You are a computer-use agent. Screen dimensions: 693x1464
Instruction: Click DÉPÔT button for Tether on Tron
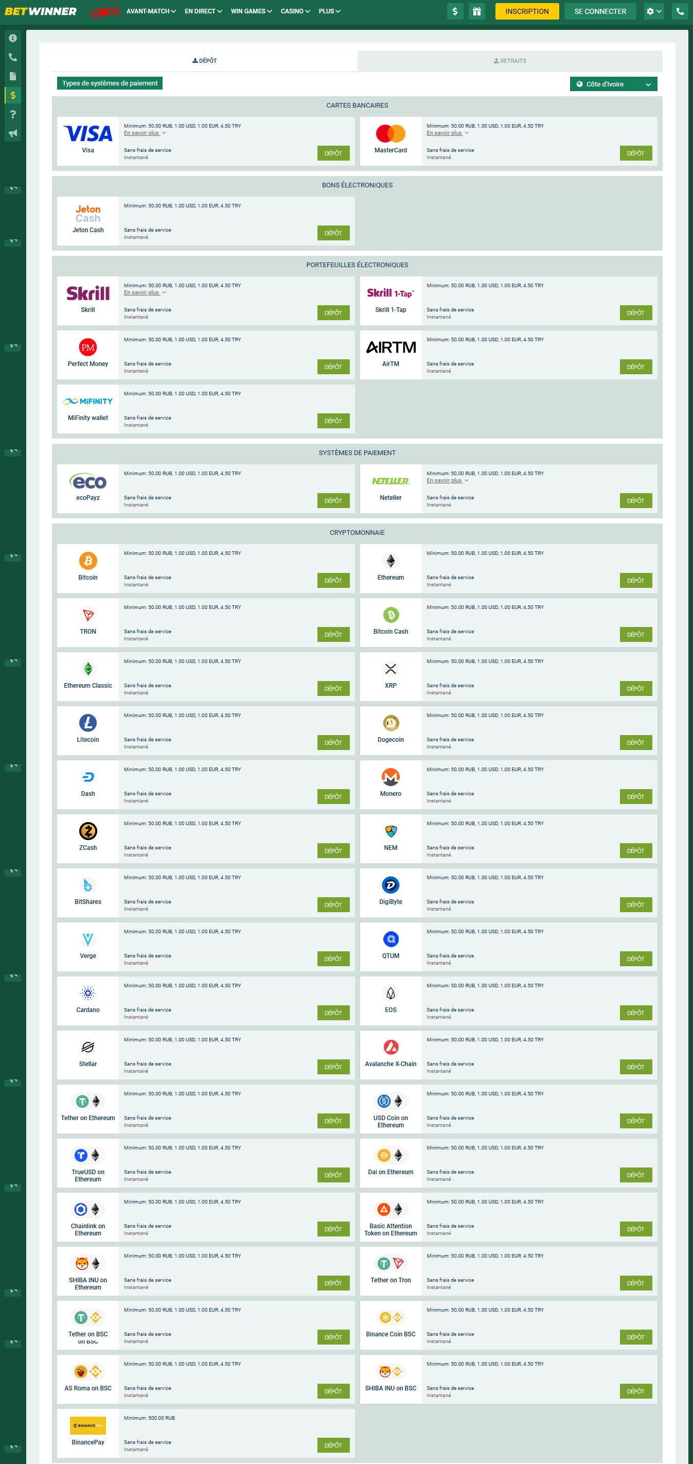click(635, 1283)
